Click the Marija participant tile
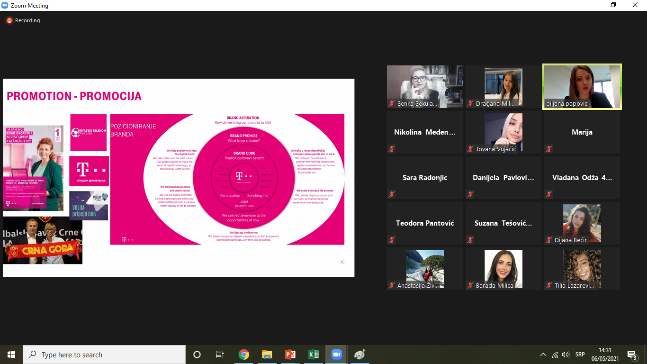Viewport: 647px width, 364px height. (582, 132)
